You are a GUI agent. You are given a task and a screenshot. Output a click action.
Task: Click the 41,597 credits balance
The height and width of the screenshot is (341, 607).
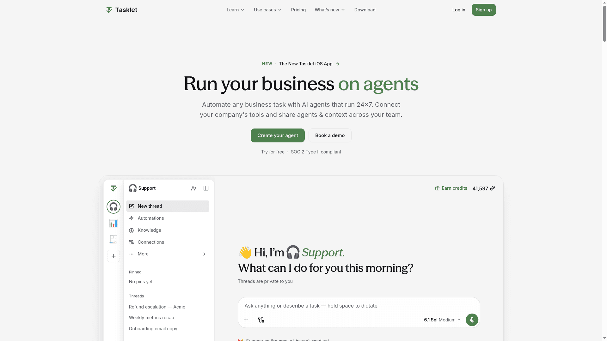[480, 188]
